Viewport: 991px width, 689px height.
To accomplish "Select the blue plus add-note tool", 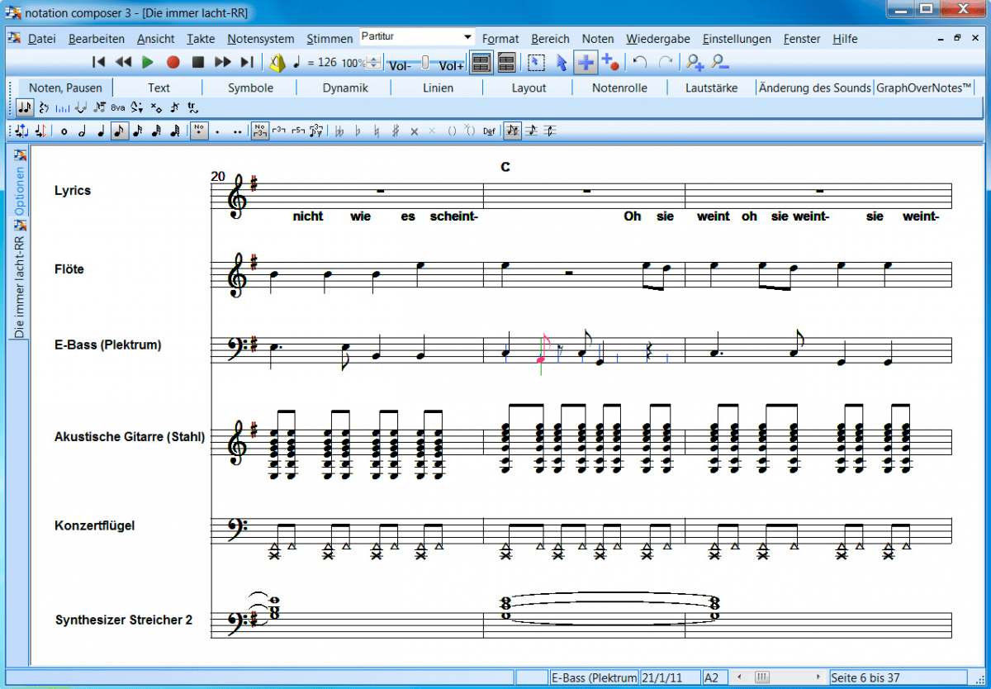I will [x=586, y=62].
